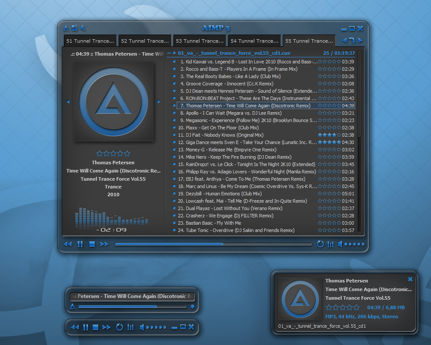Mute the speaker in main player

point(340,244)
